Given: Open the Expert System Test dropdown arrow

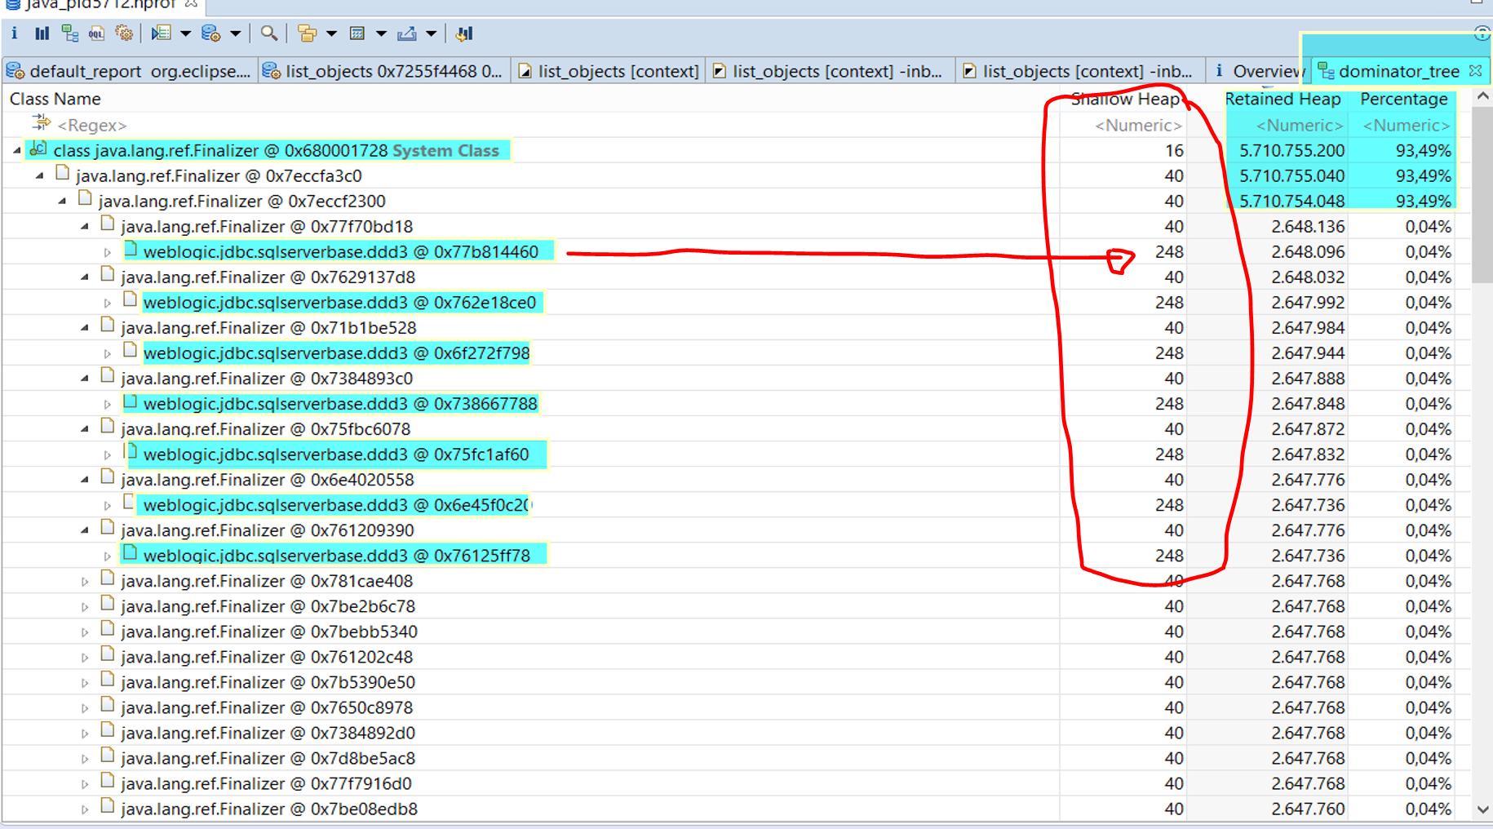Looking at the screenshot, I should tap(185, 34).
